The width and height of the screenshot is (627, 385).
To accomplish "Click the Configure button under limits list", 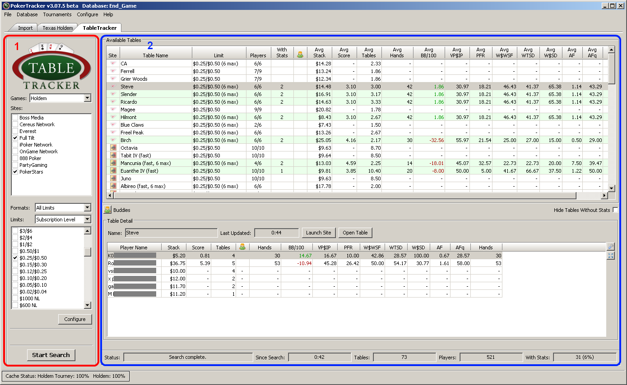I will [x=75, y=319].
